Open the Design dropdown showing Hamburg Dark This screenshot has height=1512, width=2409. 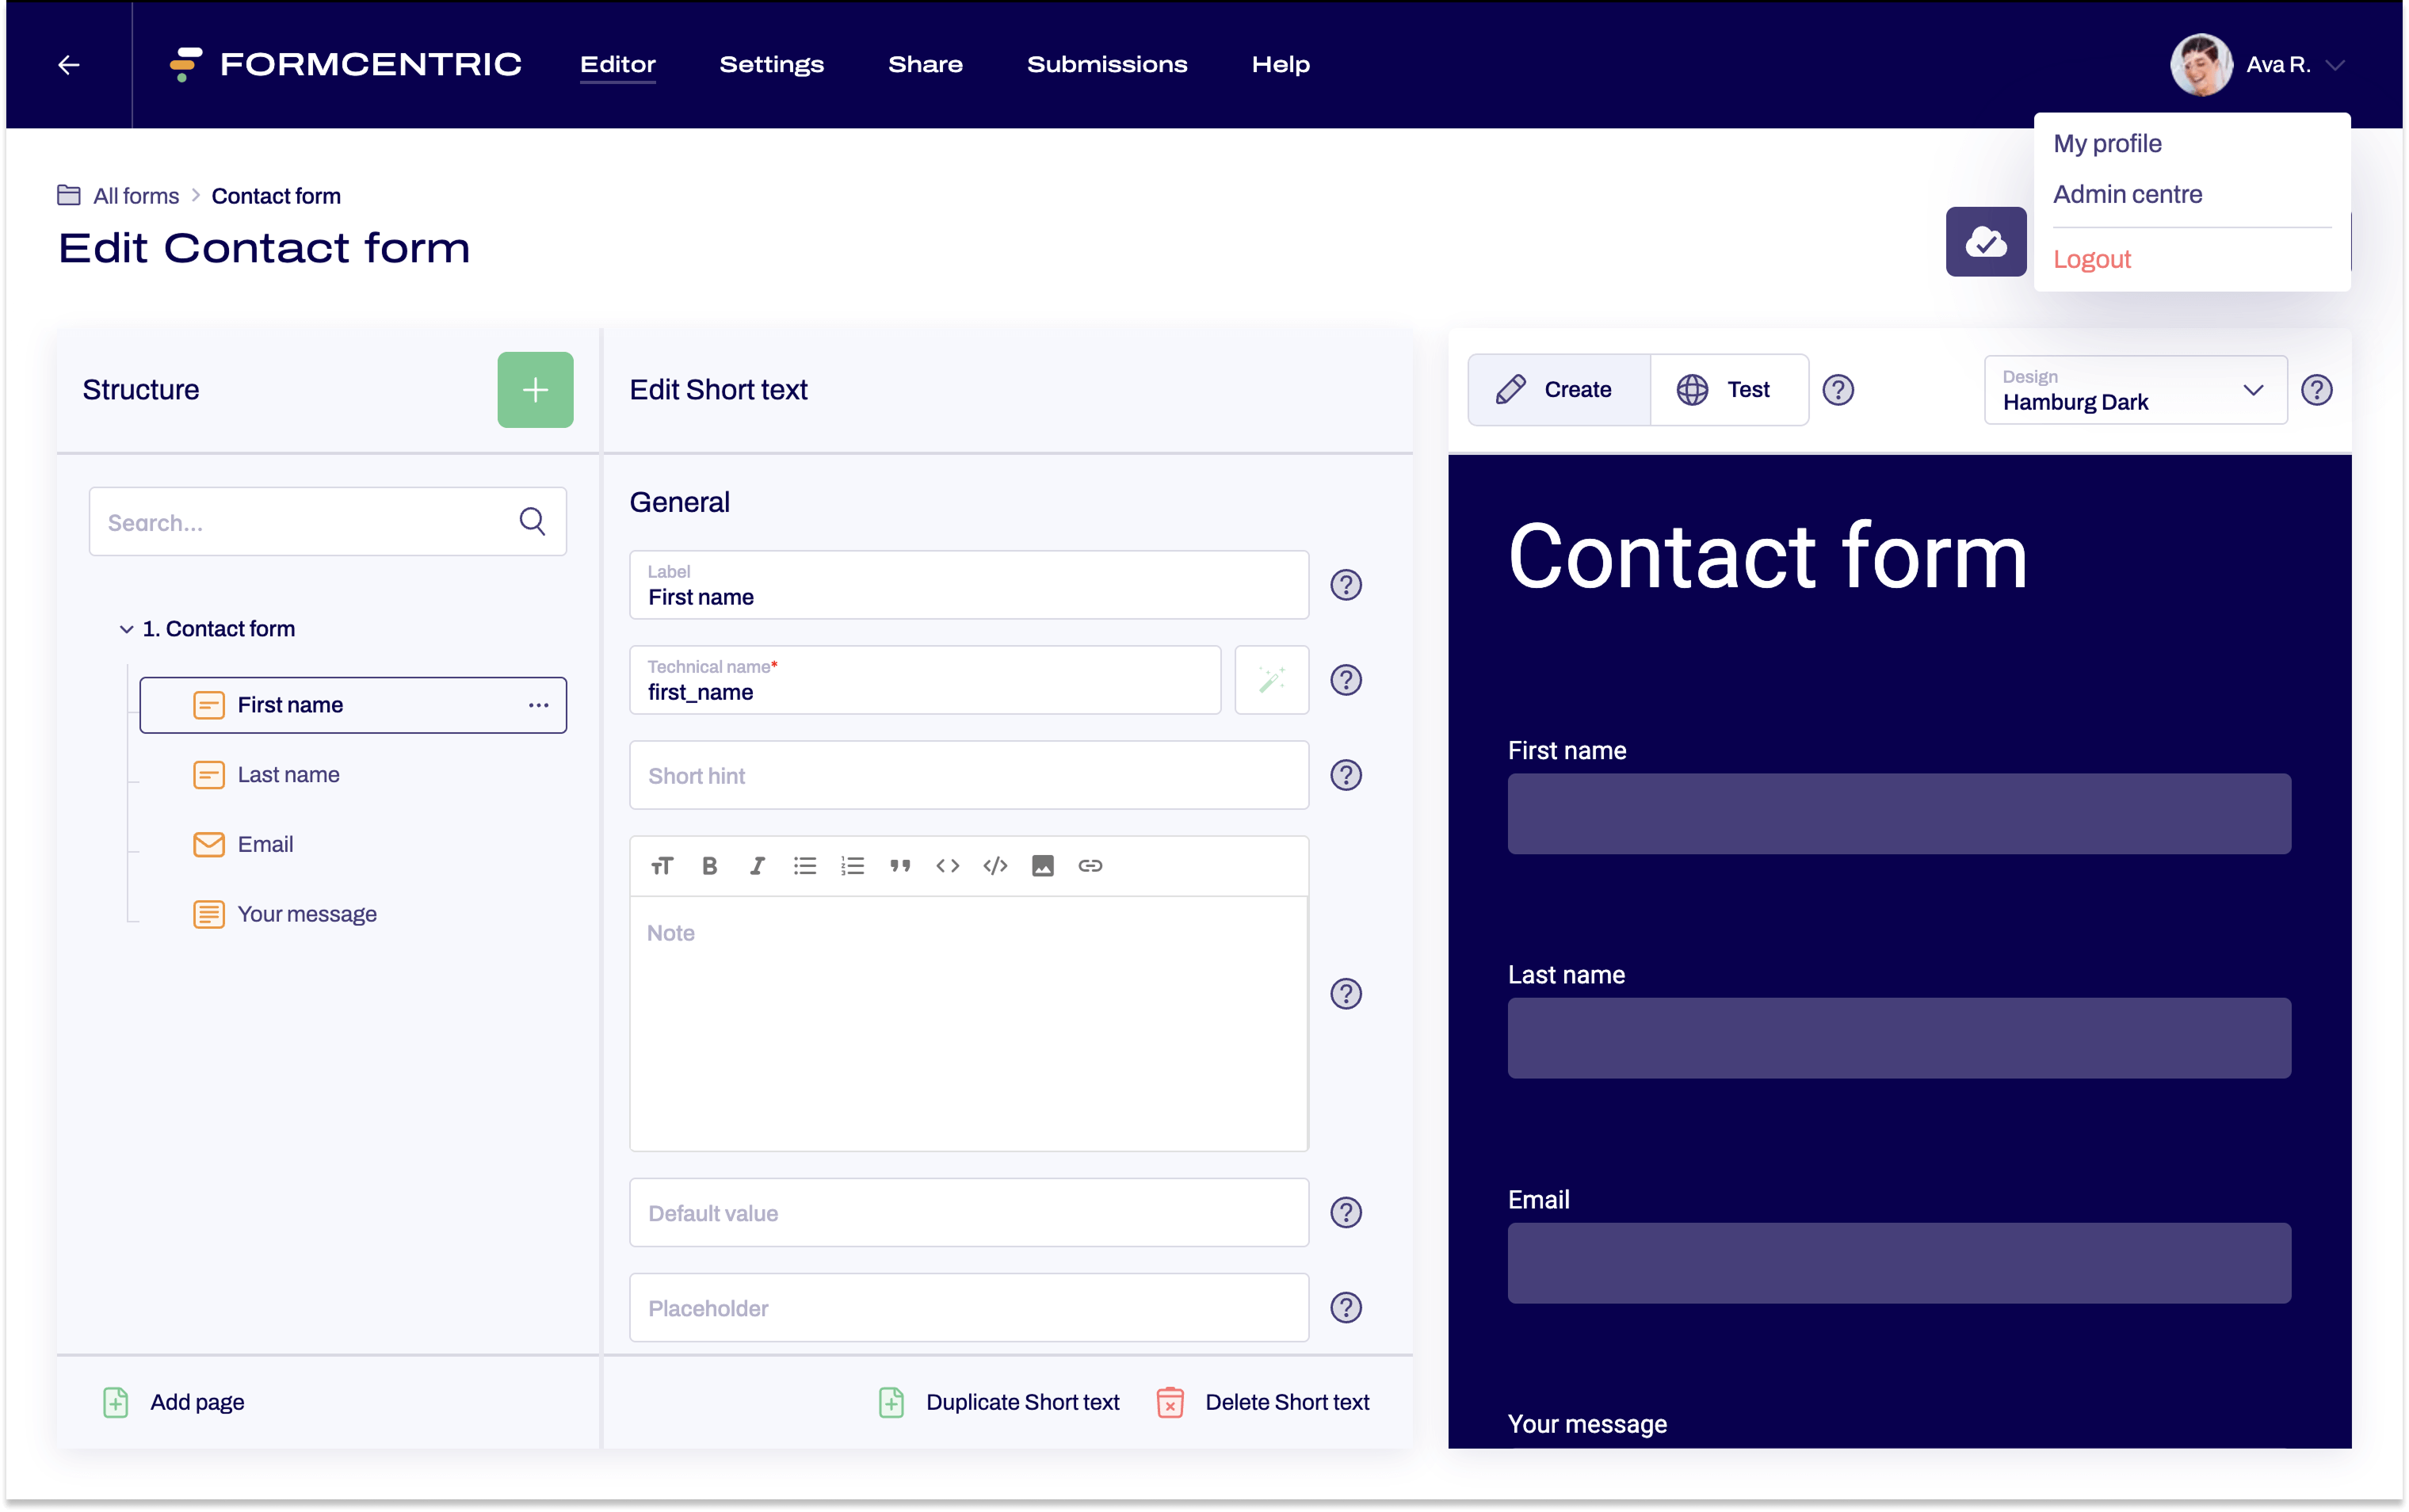pos(2133,390)
